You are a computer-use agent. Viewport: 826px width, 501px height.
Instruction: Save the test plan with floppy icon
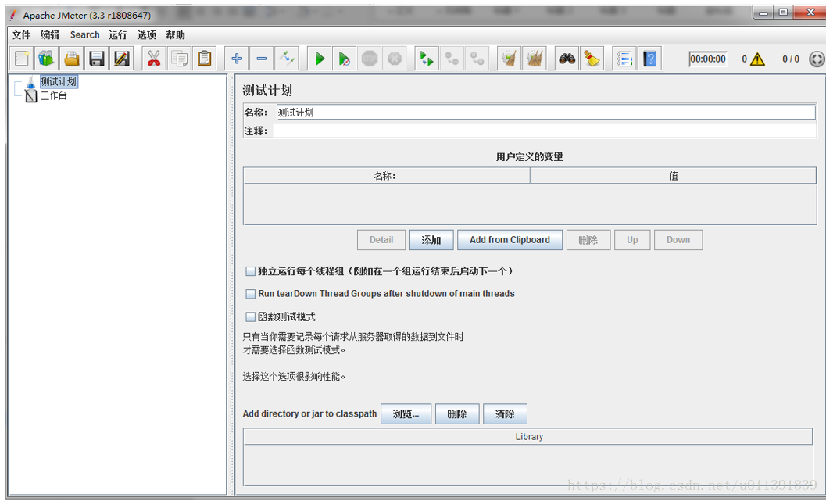(97, 59)
